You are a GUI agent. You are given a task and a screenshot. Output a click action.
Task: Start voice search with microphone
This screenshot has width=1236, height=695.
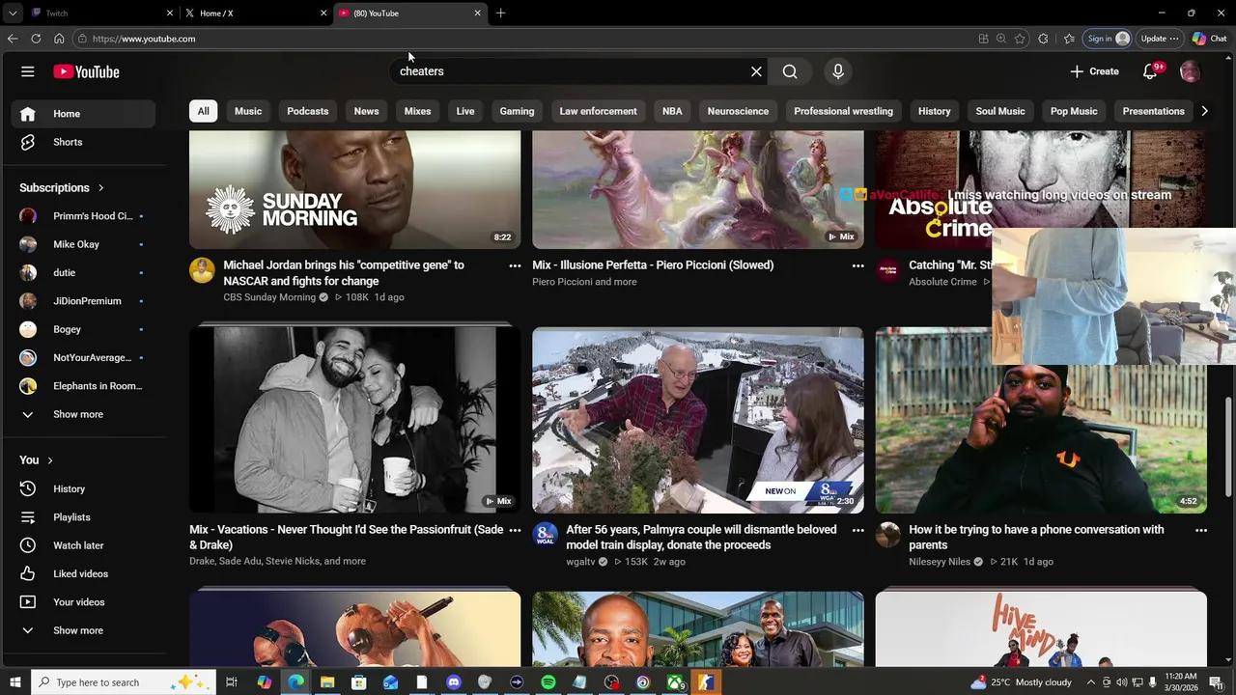pyautogui.click(x=838, y=71)
